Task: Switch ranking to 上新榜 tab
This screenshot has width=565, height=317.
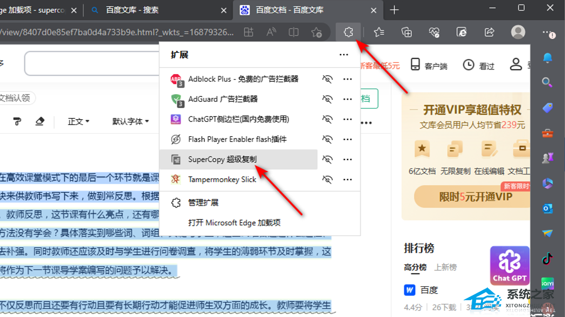Action: point(445,267)
